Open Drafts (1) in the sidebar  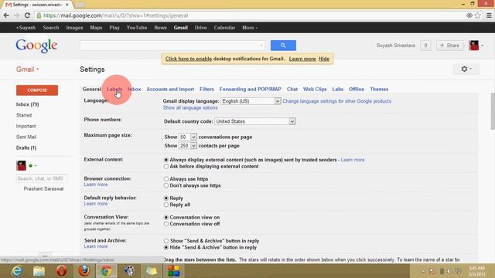coord(26,147)
